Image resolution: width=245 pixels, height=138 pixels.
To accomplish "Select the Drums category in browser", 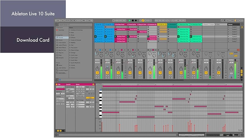I will click(60, 40).
